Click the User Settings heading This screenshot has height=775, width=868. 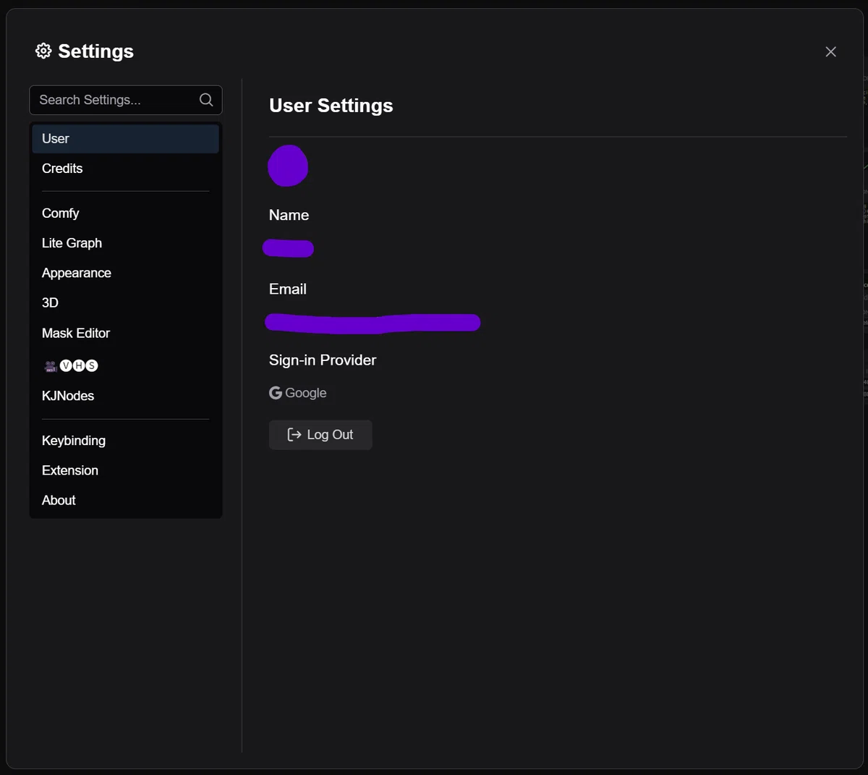point(331,106)
